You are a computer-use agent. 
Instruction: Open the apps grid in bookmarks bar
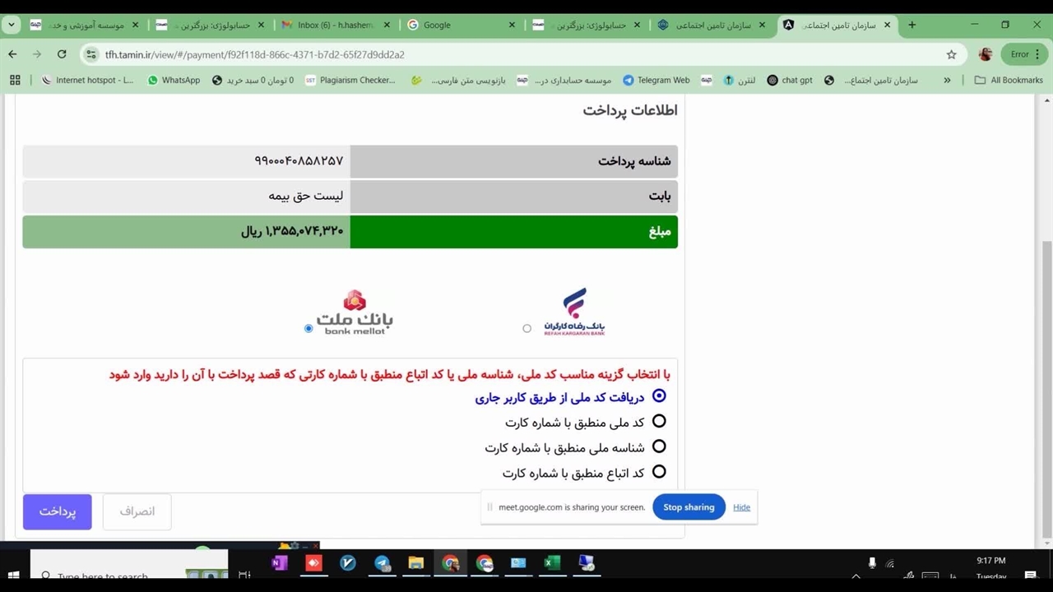point(15,80)
